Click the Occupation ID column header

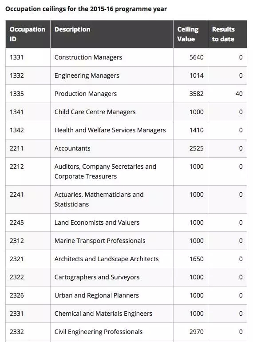coord(28,34)
